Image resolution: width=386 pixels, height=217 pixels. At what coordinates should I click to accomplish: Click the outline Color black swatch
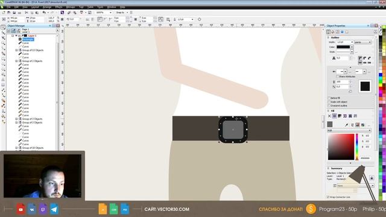click(x=343, y=47)
